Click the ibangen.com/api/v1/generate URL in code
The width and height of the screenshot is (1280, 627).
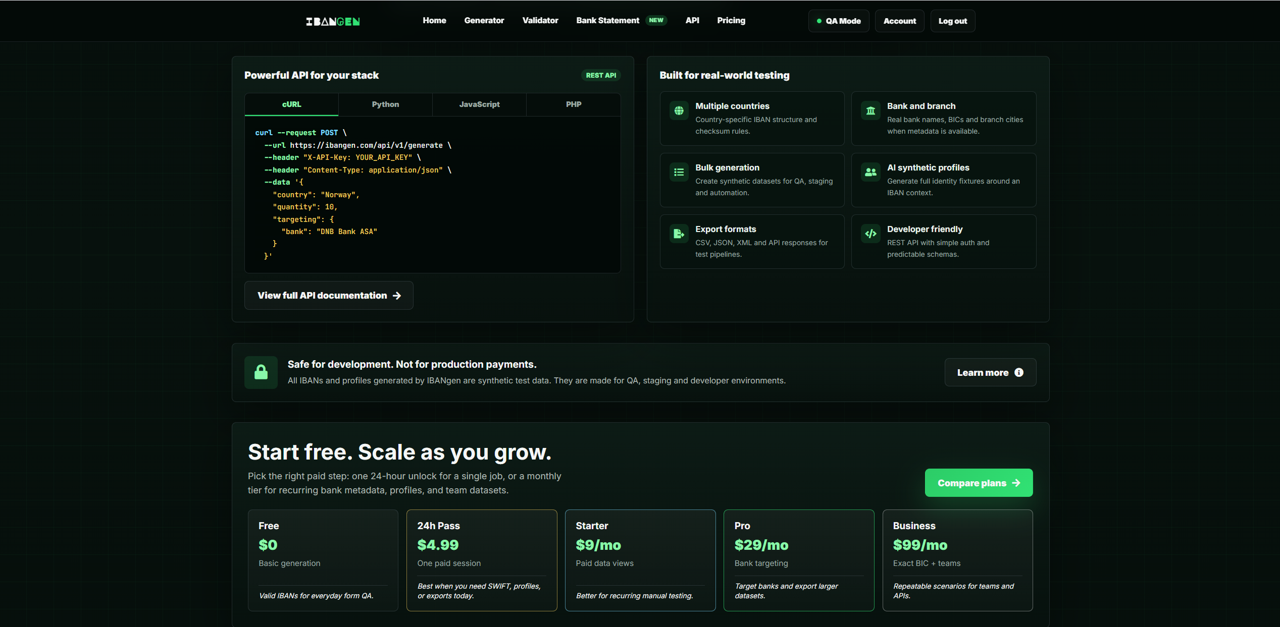366,145
